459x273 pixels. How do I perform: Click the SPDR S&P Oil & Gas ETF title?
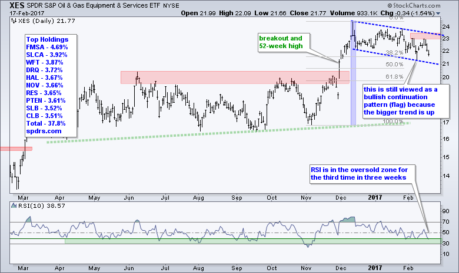tap(94, 5)
